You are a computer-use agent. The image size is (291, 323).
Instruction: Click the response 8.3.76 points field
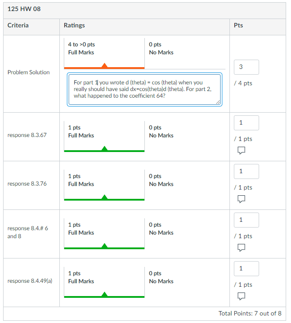click(246, 171)
